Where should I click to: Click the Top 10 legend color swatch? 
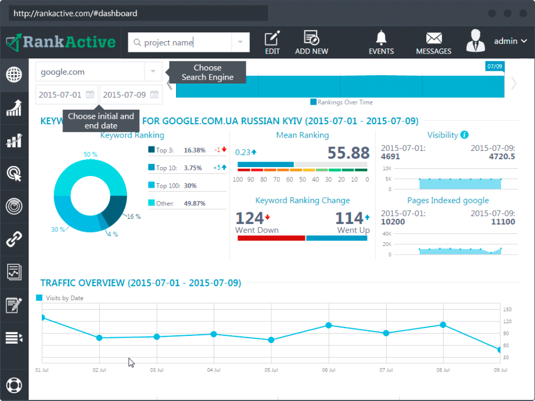(x=152, y=167)
